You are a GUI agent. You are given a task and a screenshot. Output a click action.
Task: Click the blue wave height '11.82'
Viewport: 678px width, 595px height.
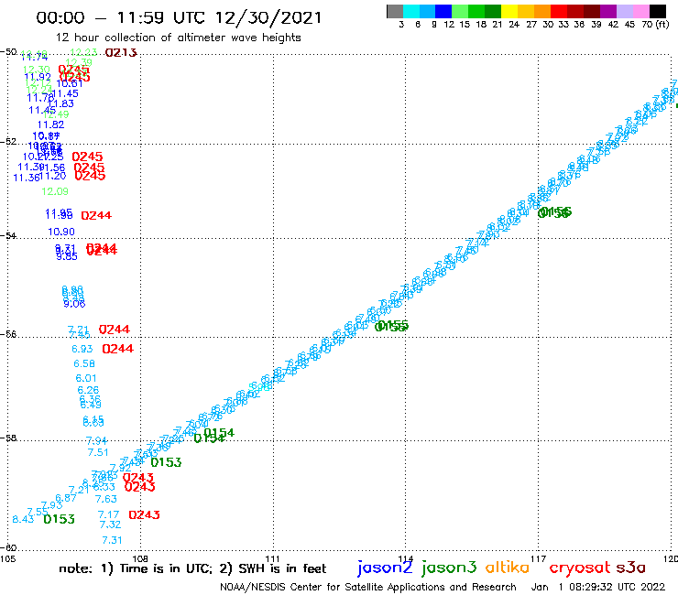50,124
